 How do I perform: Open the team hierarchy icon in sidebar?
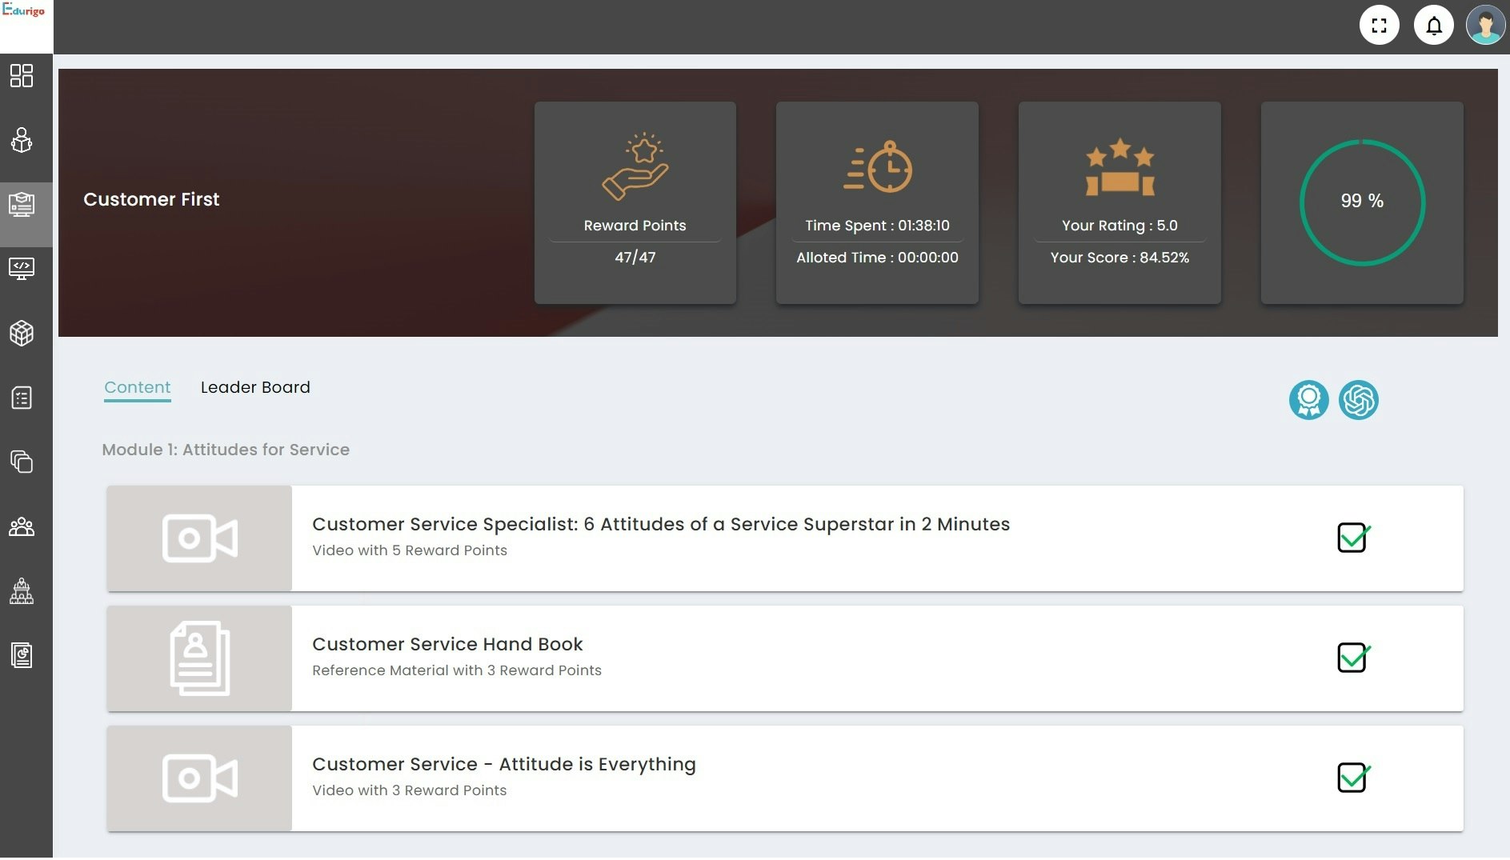tap(22, 591)
